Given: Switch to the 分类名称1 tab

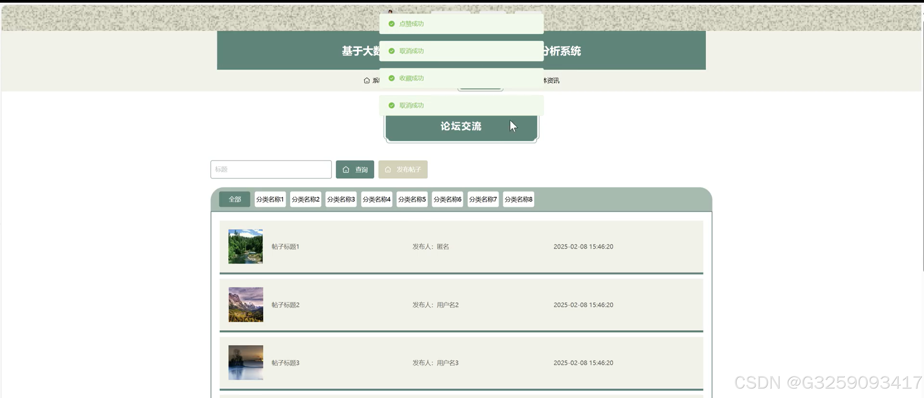Looking at the screenshot, I should [270, 199].
